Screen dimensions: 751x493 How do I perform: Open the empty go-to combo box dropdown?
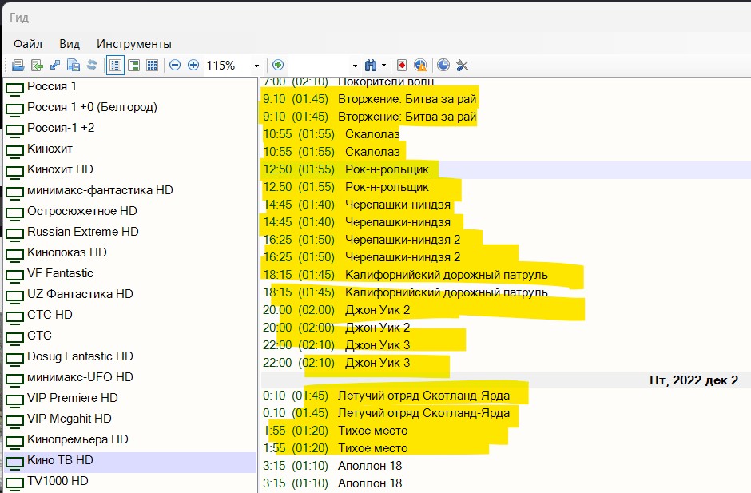(x=355, y=66)
